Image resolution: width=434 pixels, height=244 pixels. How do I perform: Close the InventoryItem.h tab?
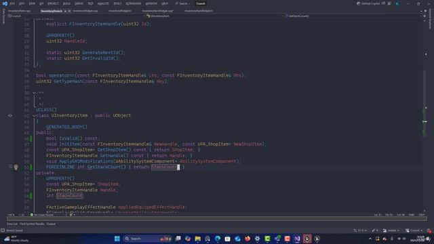click(x=69, y=11)
